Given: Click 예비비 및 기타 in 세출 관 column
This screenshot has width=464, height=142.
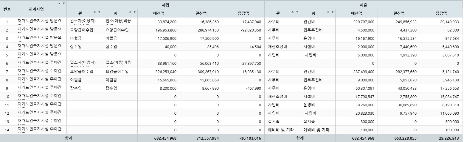Looking at the screenshot, I should pyautogui.click(x=281, y=130).
